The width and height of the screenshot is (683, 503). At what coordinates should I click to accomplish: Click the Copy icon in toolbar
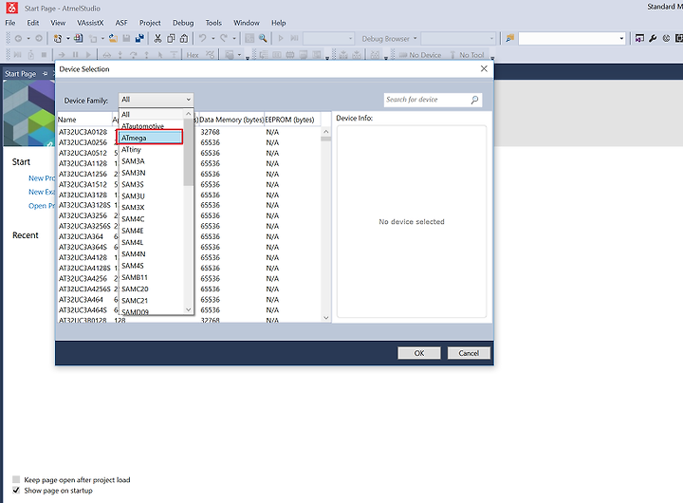[x=171, y=38]
